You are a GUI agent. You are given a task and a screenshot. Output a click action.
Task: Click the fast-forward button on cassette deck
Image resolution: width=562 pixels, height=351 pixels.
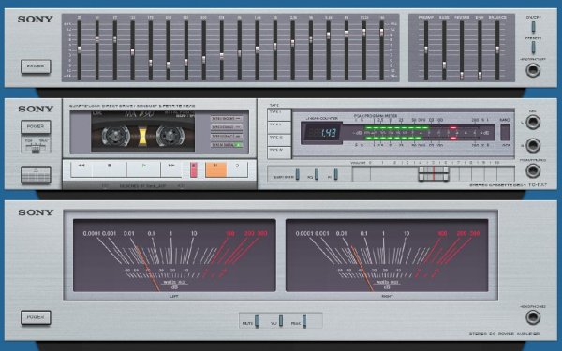pyautogui.click(x=171, y=168)
